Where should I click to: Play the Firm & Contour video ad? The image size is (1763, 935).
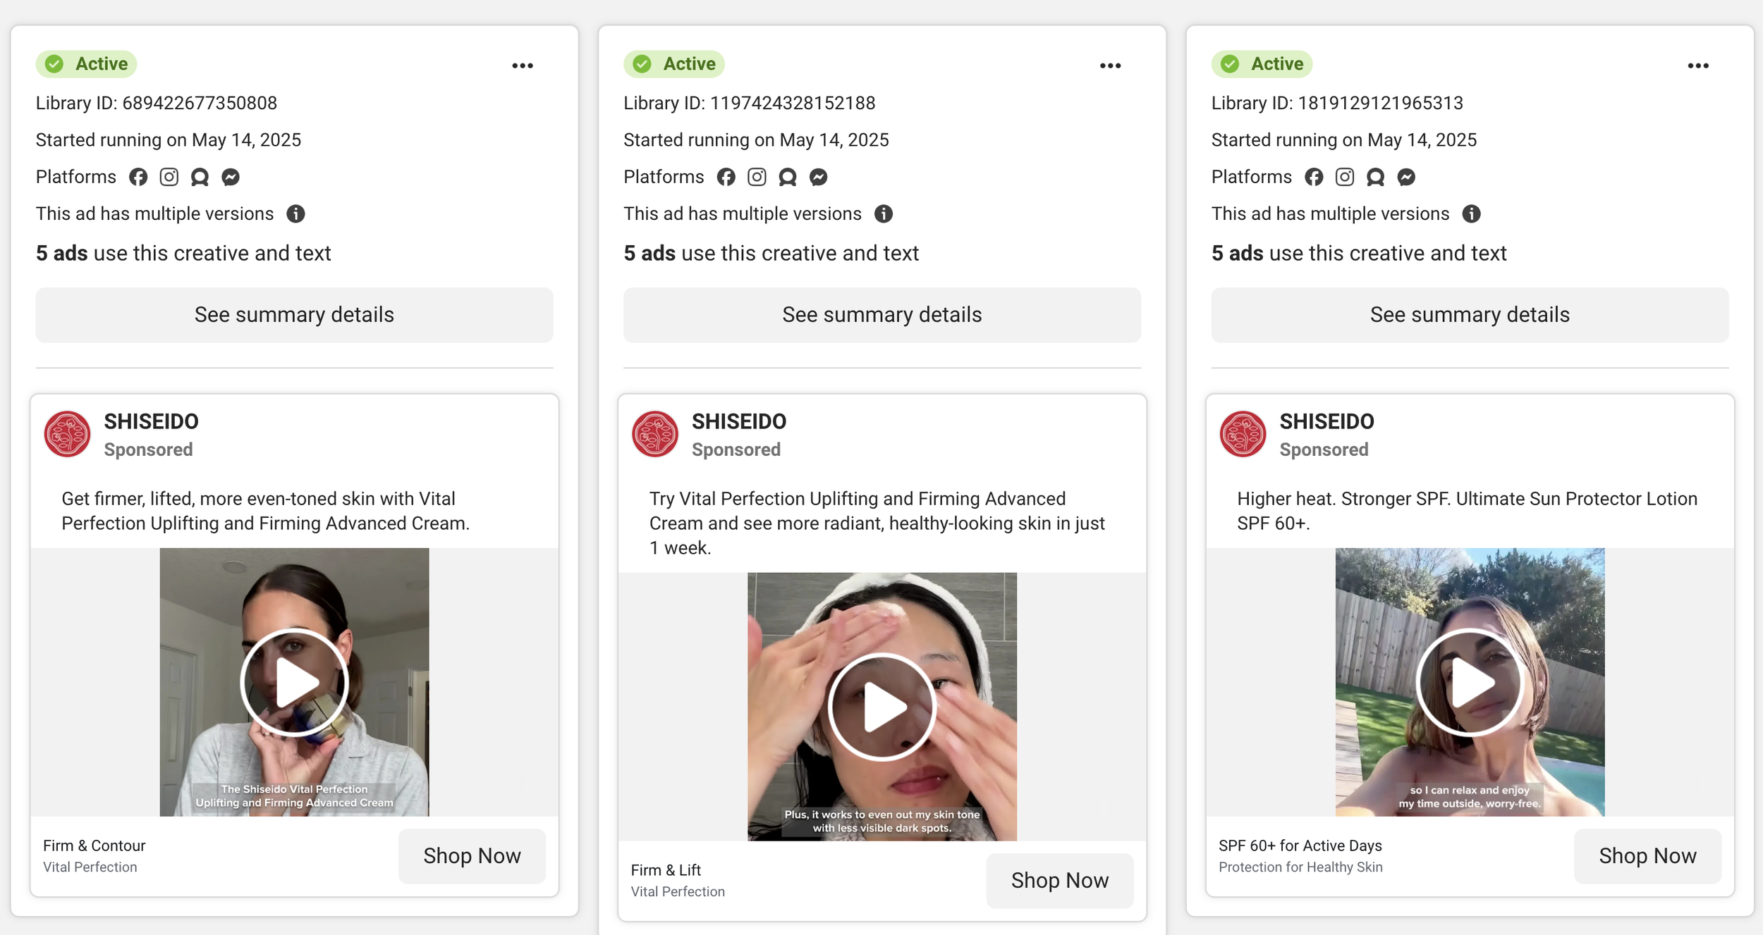coord(294,682)
